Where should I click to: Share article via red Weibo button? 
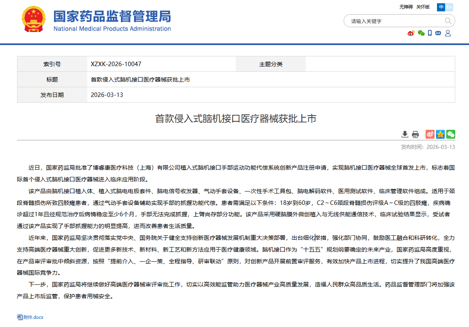430,134
